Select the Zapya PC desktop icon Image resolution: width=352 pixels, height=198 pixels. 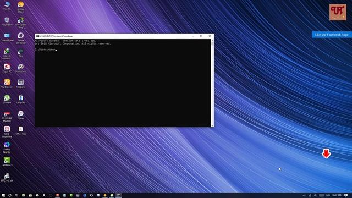tap(7, 68)
